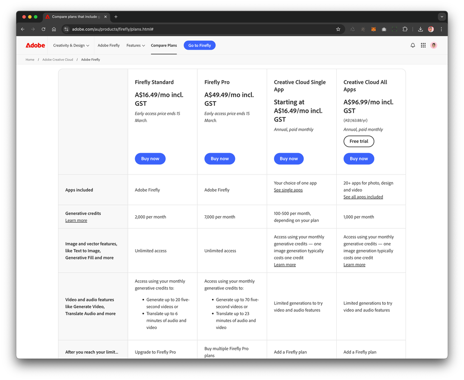
Task: Select the Compare Plans nav tab
Action: click(163, 45)
